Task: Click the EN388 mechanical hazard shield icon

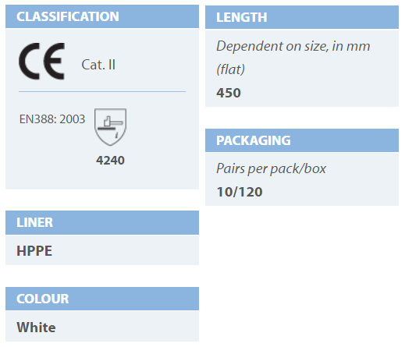Action: click(x=110, y=127)
